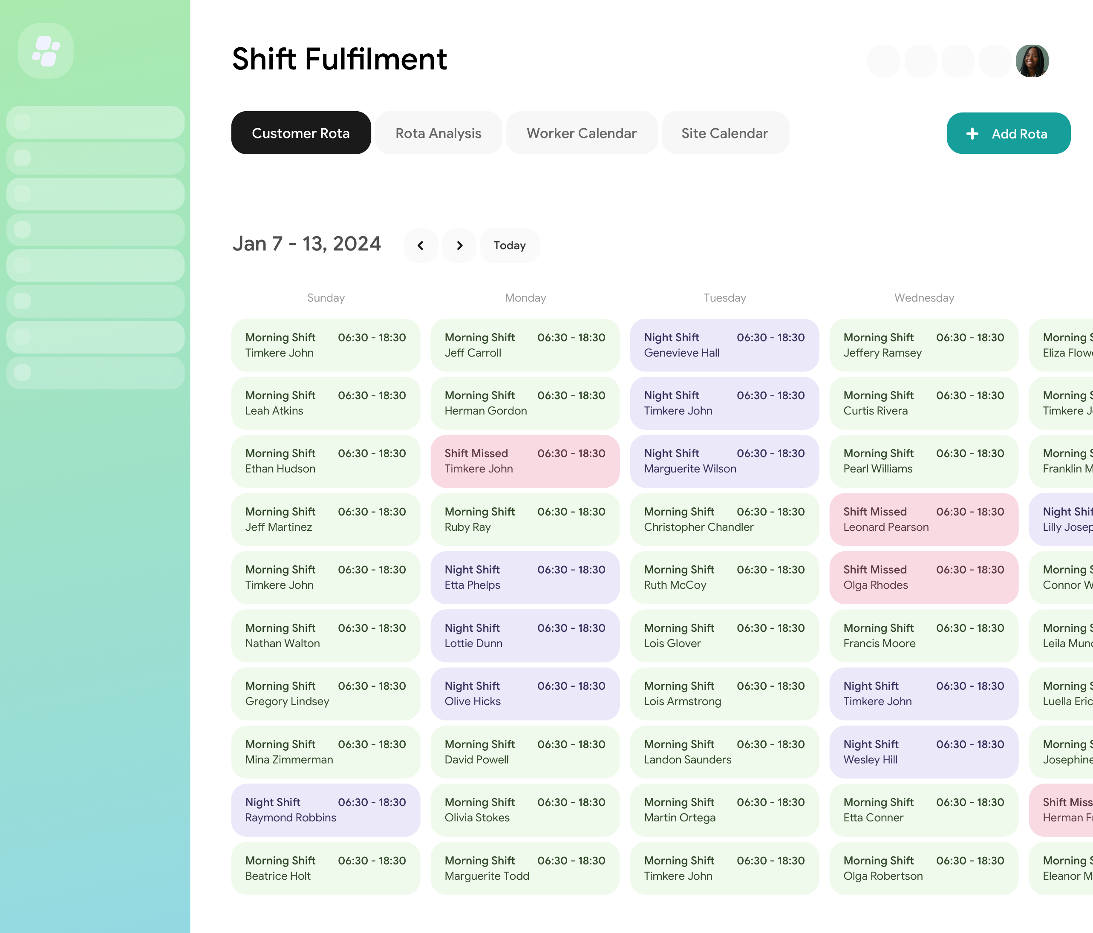The width and height of the screenshot is (1093, 933).
Task: Select the Site Calendar tab
Action: point(726,133)
